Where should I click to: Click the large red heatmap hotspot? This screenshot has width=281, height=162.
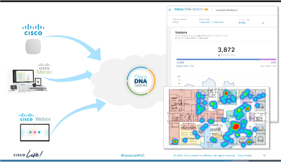pos(235,126)
